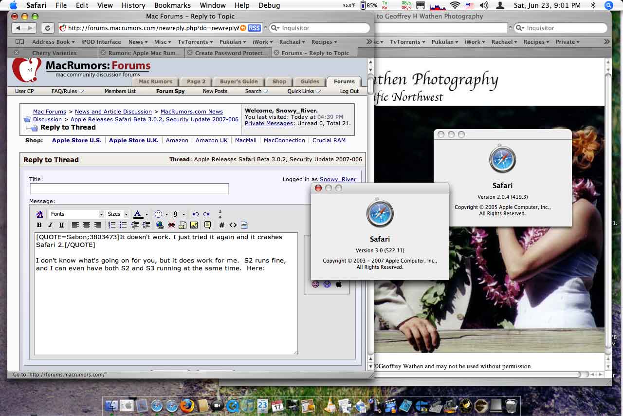Click the Forum Spy link

170,91
